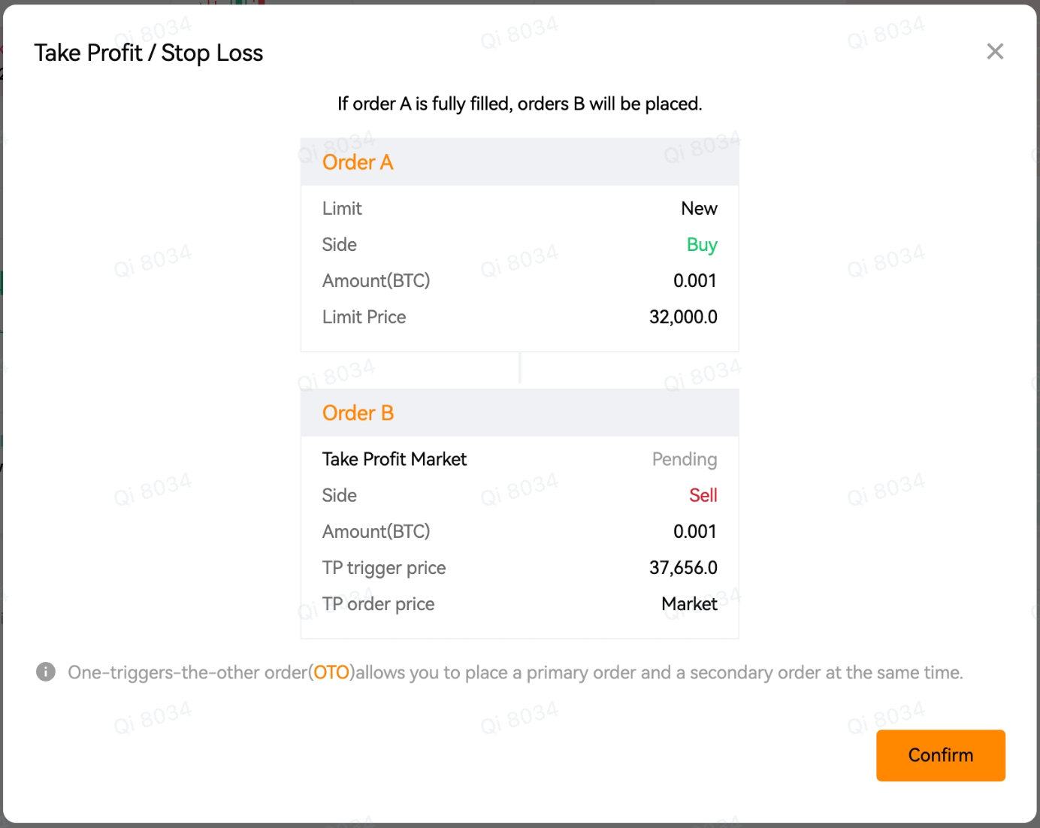
Task: Click the orange OTO text link
Action: point(332,672)
